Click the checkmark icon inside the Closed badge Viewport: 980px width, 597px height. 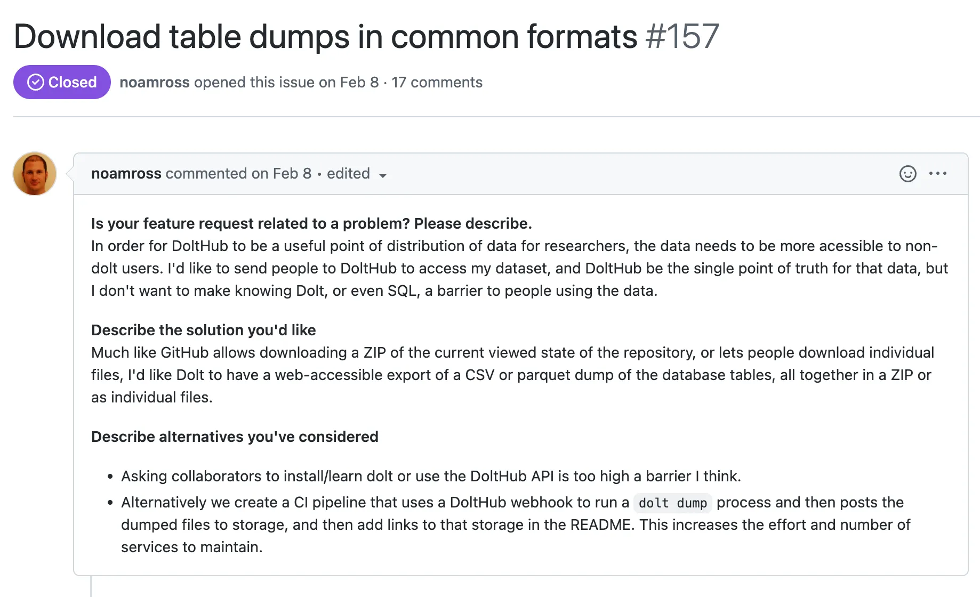point(35,82)
